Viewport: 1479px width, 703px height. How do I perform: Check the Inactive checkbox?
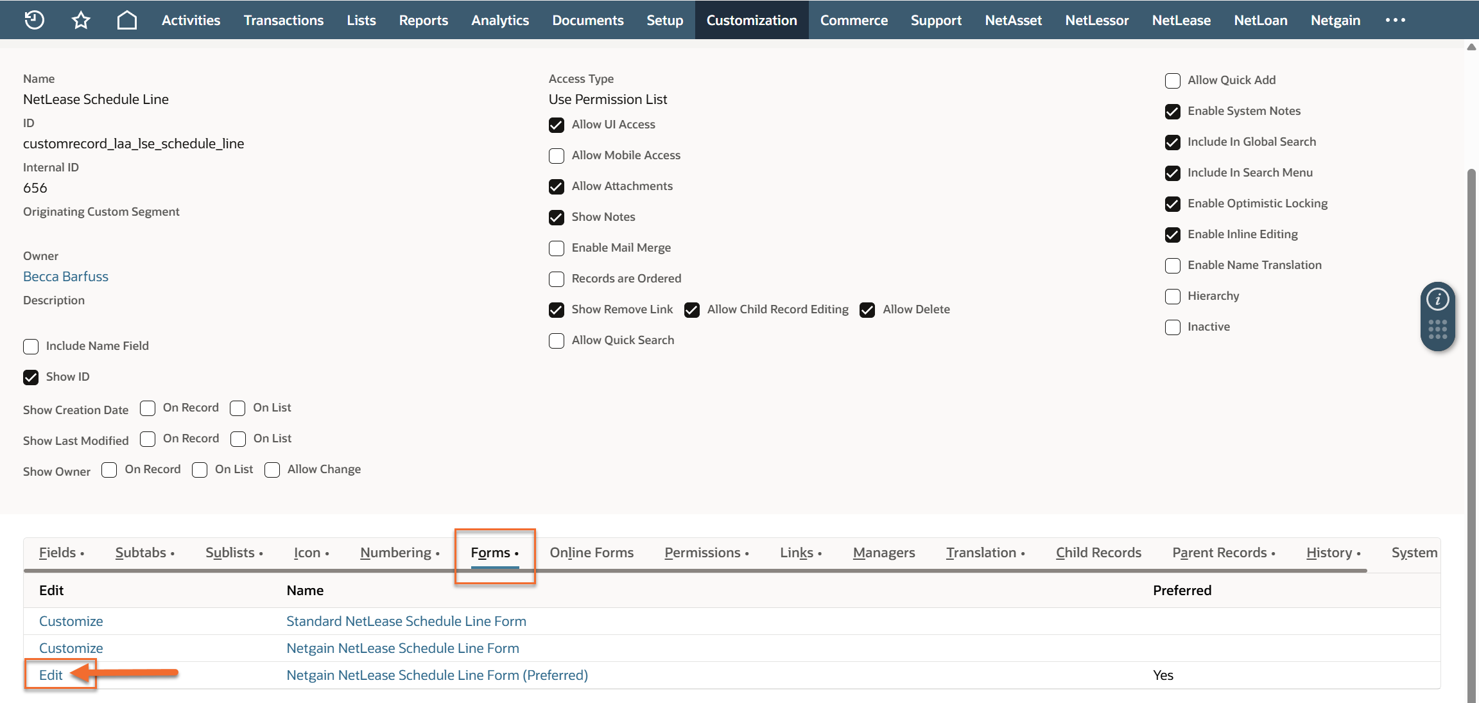pos(1172,327)
